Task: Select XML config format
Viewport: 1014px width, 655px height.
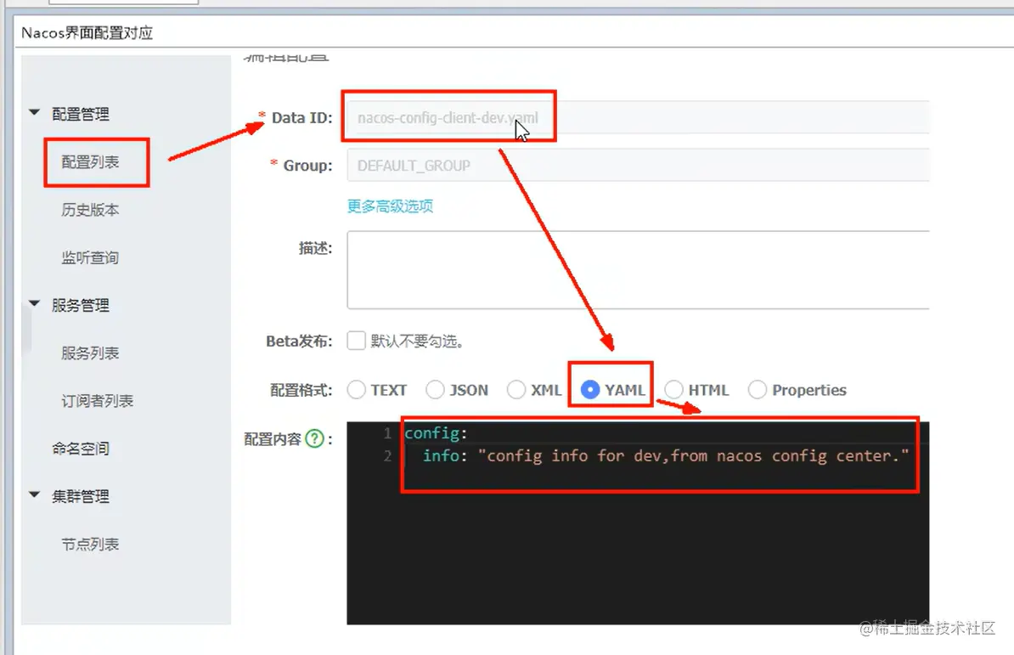Action: [516, 389]
